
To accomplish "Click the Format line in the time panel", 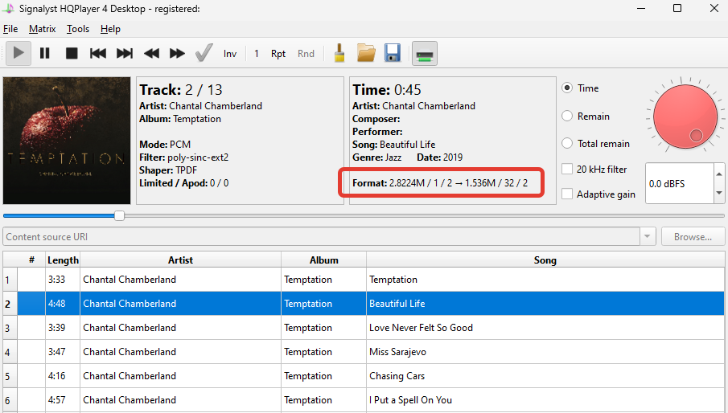I will coord(440,183).
